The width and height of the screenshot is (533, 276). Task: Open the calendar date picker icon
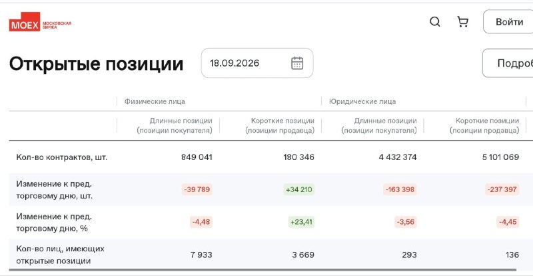(x=297, y=63)
